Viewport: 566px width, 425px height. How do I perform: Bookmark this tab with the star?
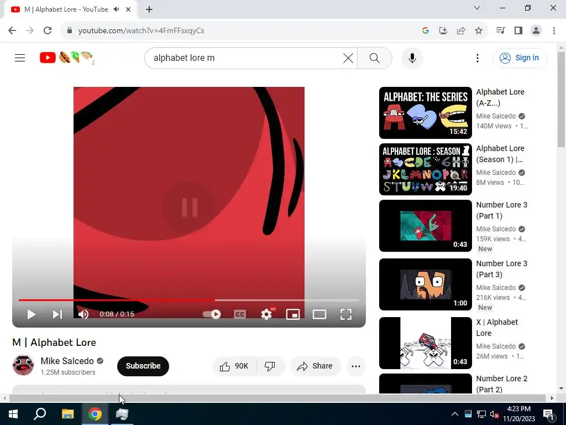pos(478,30)
